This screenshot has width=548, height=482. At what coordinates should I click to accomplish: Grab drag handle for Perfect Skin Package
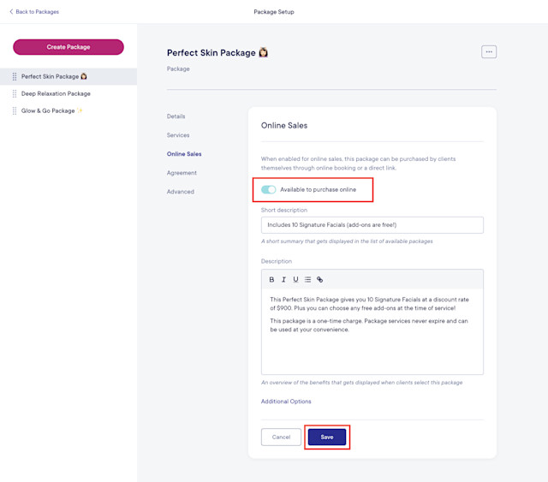click(15, 76)
